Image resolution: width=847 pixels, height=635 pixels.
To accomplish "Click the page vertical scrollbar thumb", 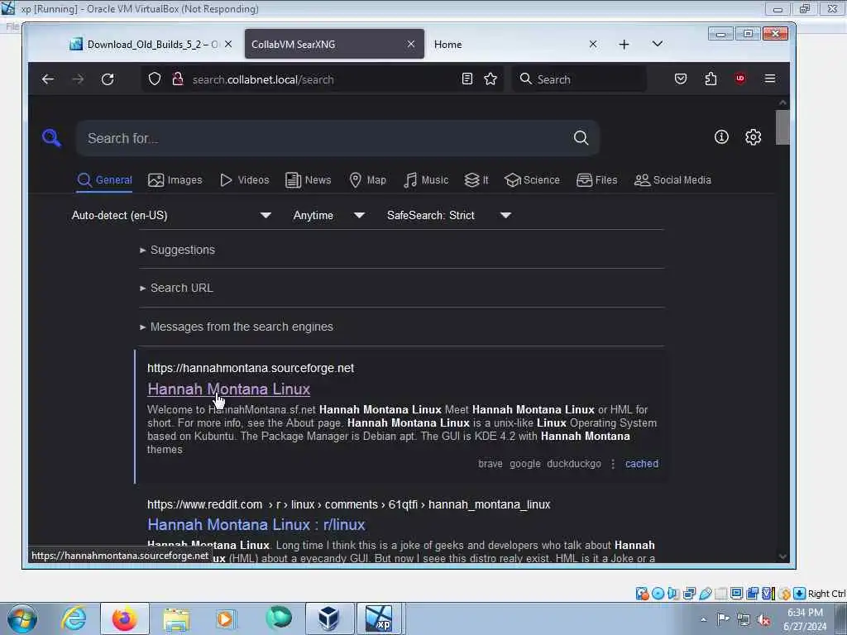I will point(782,127).
